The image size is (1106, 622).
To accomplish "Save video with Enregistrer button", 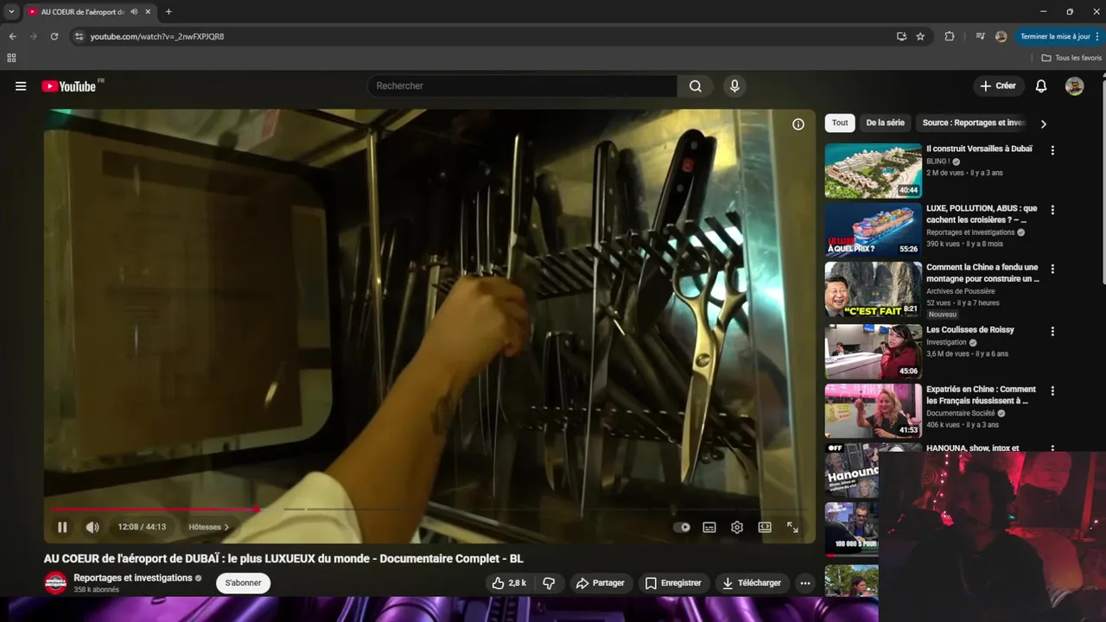I will pos(673,583).
